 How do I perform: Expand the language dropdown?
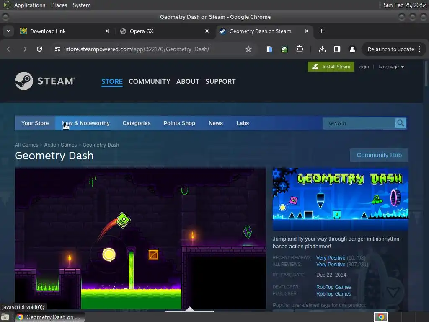[x=391, y=67]
